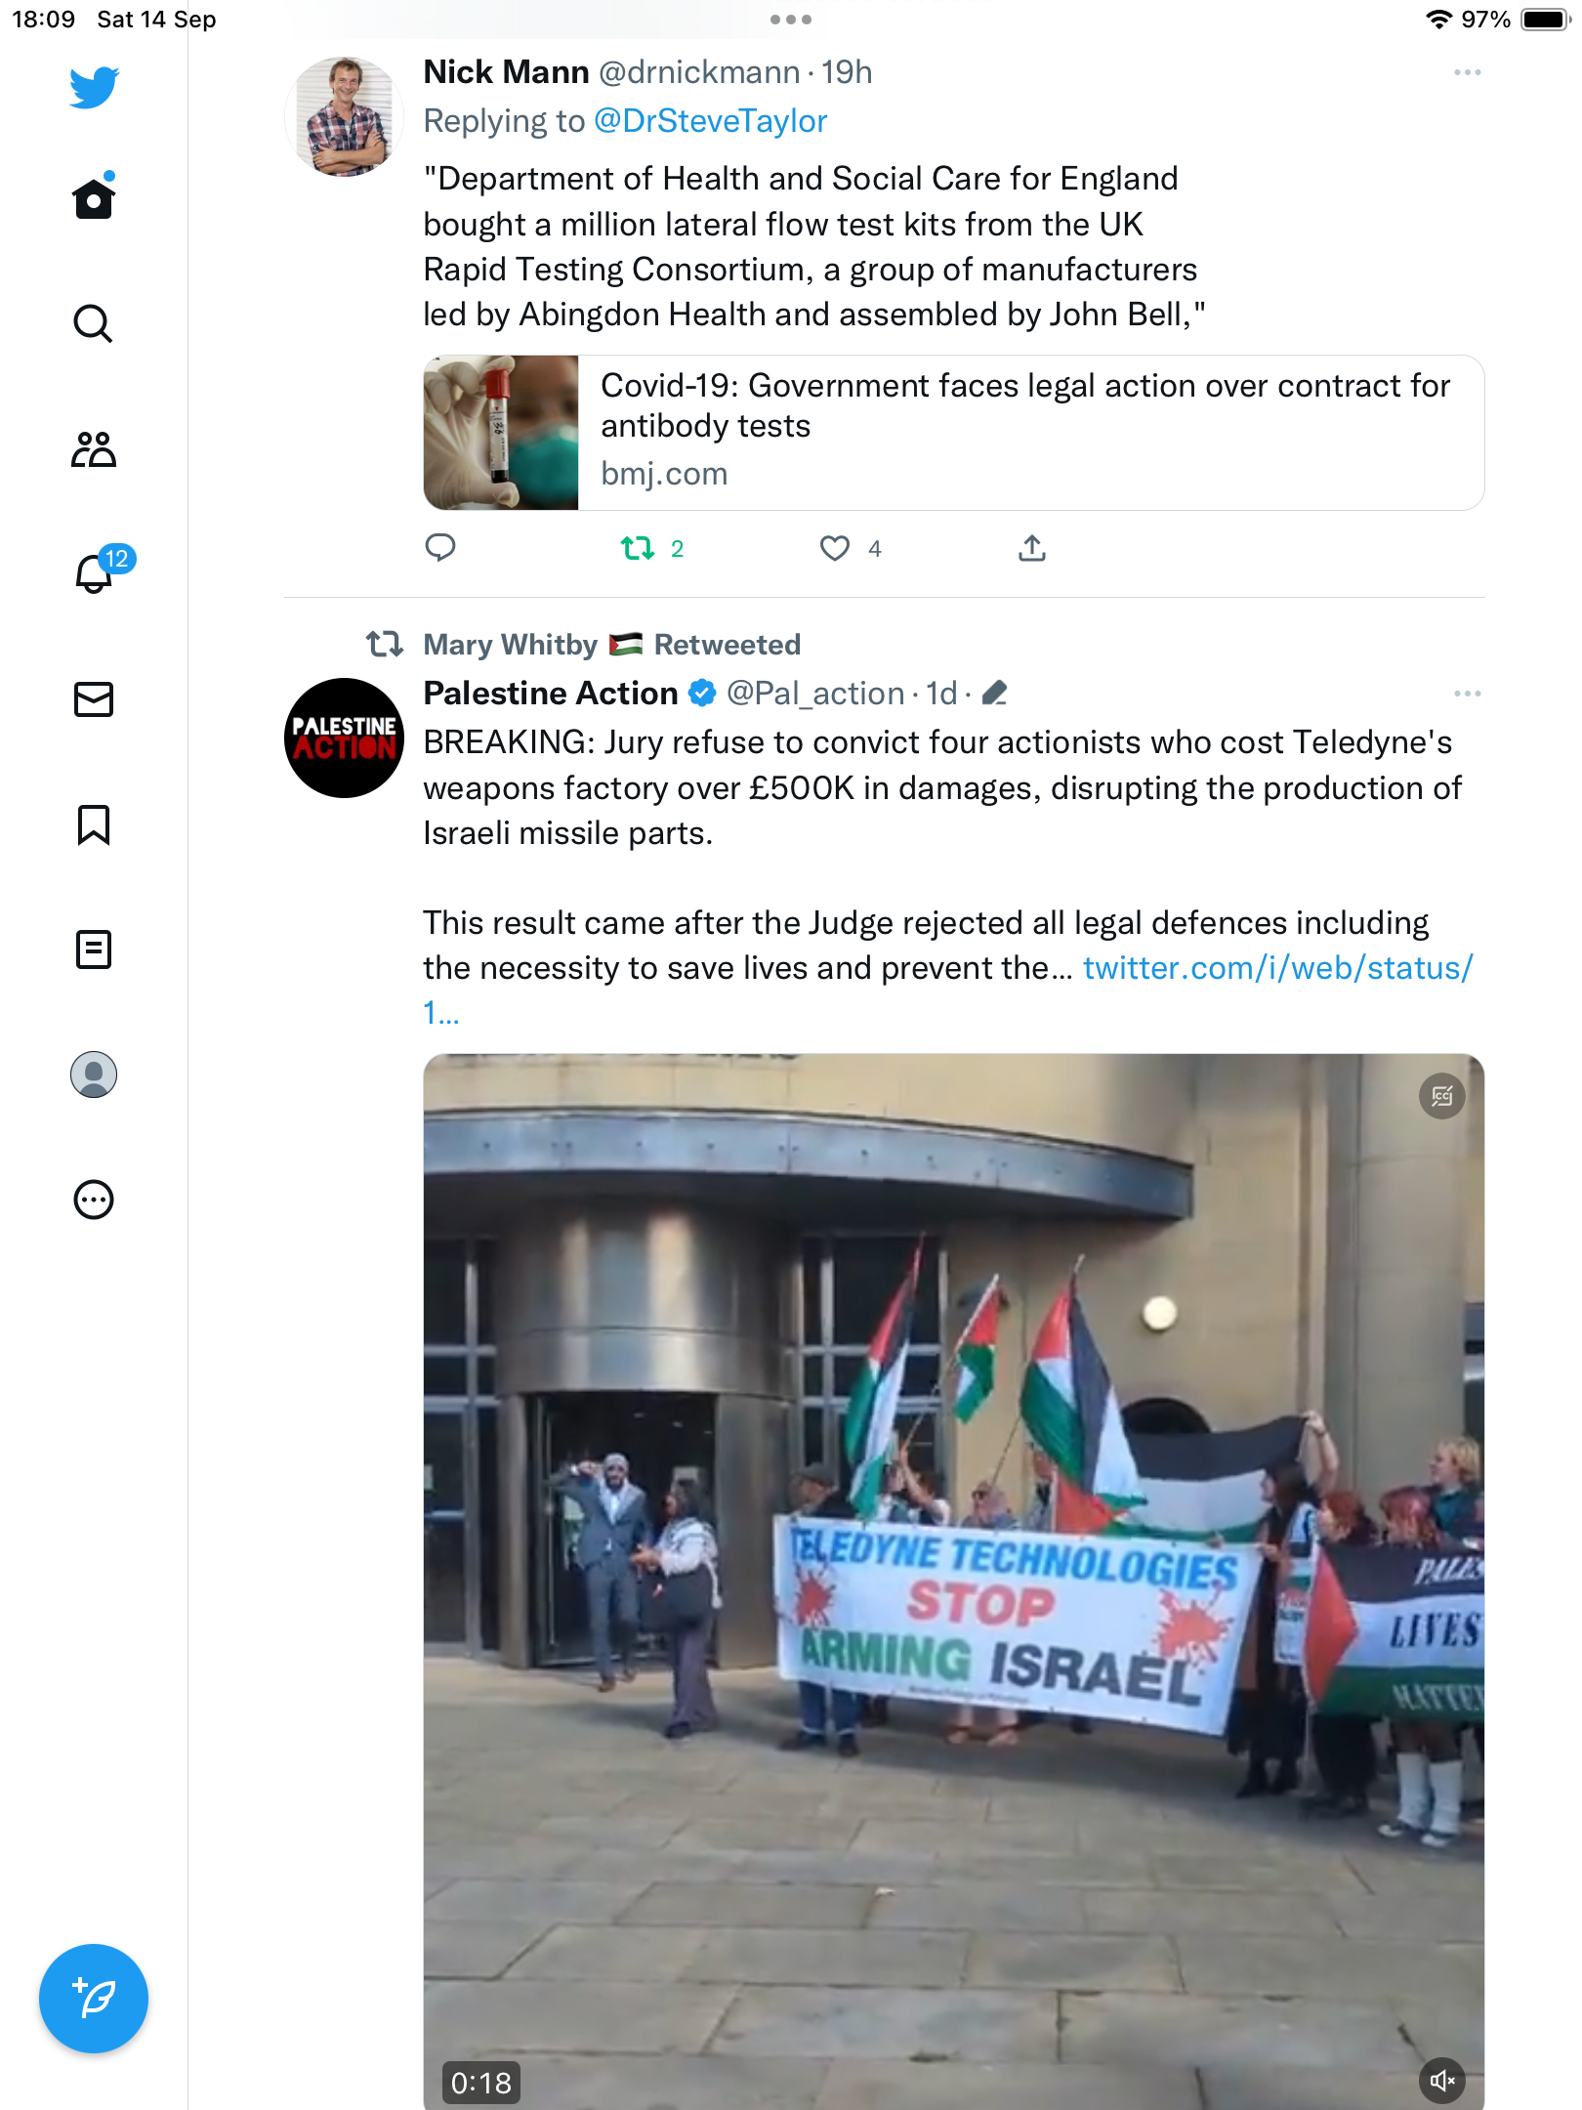Open Messages envelope icon
Image resolution: width=1582 pixels, height=2110 pixels.
[94, 699]
